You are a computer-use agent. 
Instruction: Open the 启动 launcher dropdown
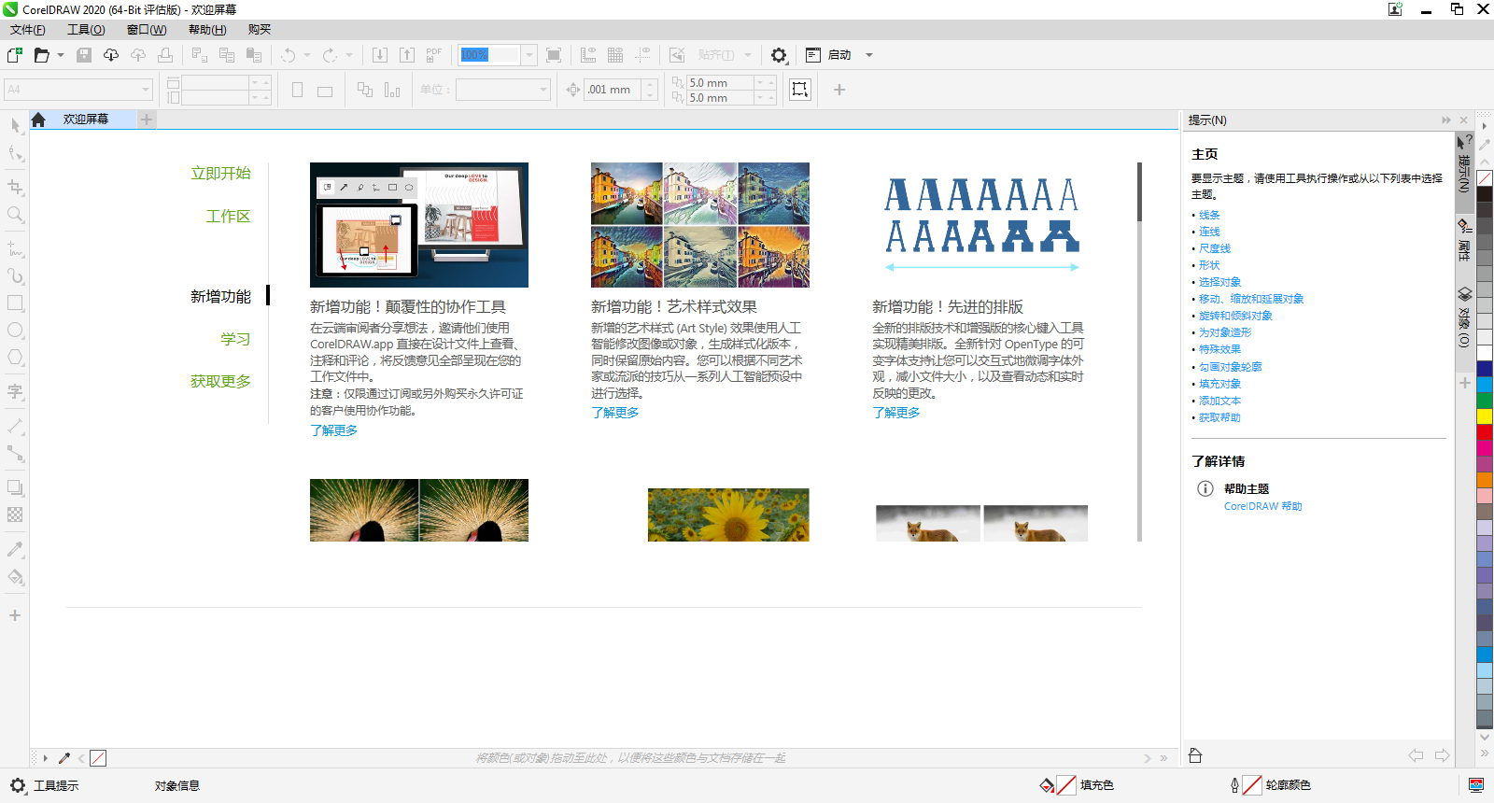[x=868, y=55]
